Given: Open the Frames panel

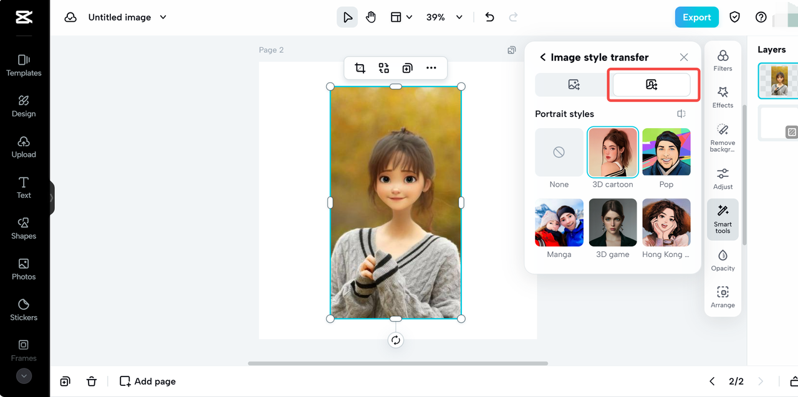Looking at the screenshot, I should coord(24,350).
